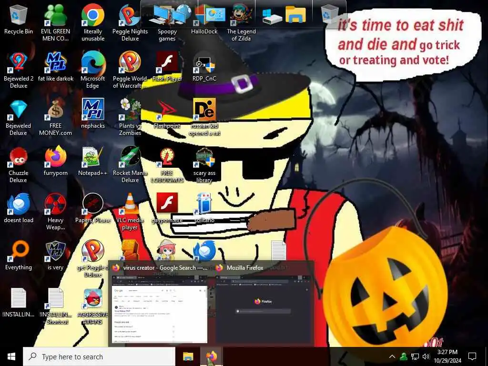Open the Heavy Weap... shortcut
This screenshot has height=366, width=488.
[x=55, y=212]
